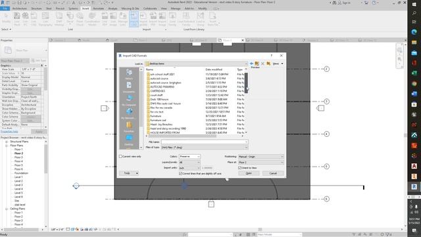This screenshot has height=237, width=421.
Task: Click the Windows Start button
Action: pyautogui.click(x=414, y=5)
